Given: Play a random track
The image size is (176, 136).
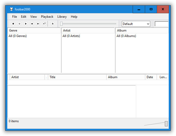Looking at the screenshot, I should (44, 24).
